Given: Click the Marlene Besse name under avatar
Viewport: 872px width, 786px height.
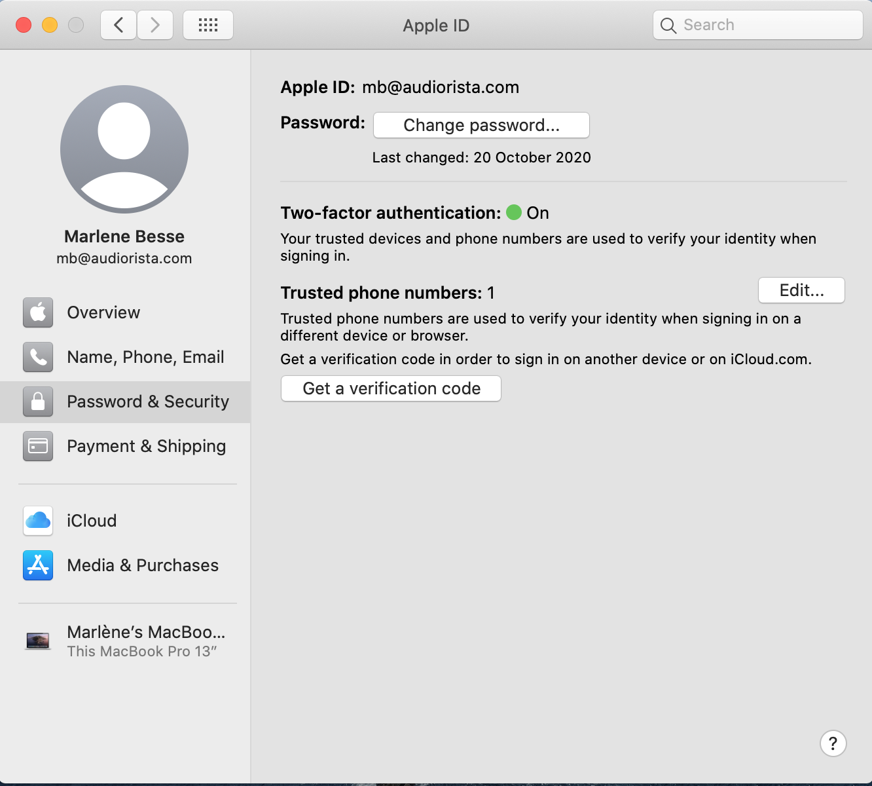Looking at the screenshot, I should [x=124, y=236].
